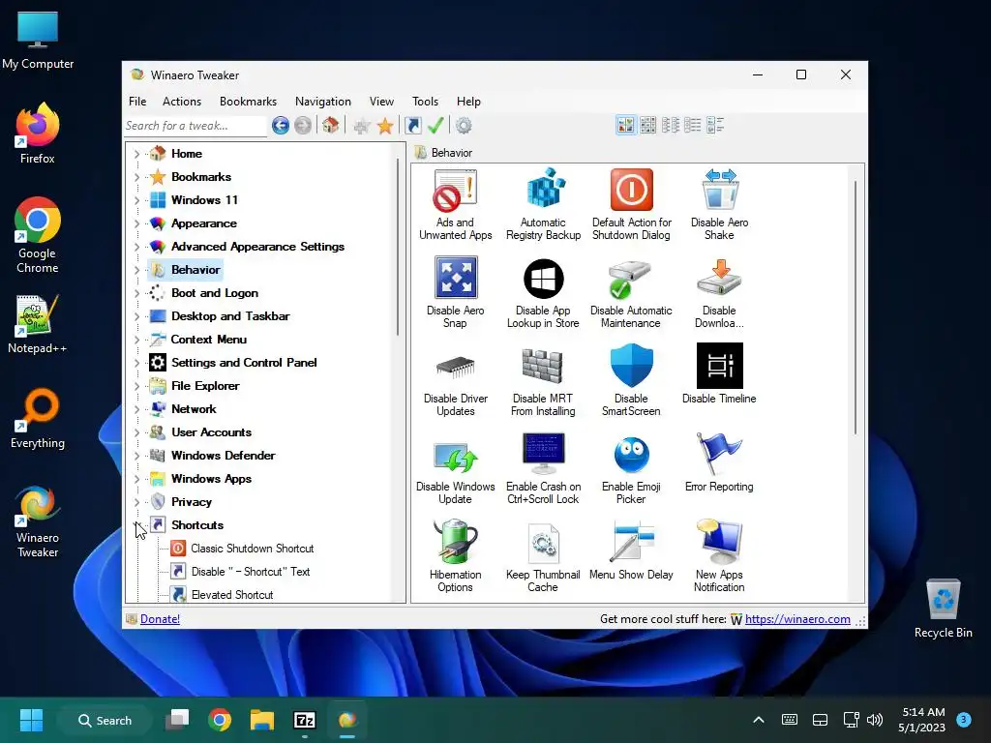This screenshot has height=743, width=991.
Task: Open New Apps Notification tweak
Action: click(719, 556)
